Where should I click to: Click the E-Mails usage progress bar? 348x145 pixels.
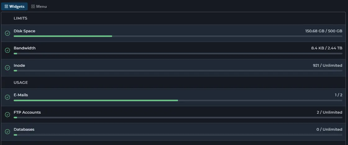click(178, 101)
